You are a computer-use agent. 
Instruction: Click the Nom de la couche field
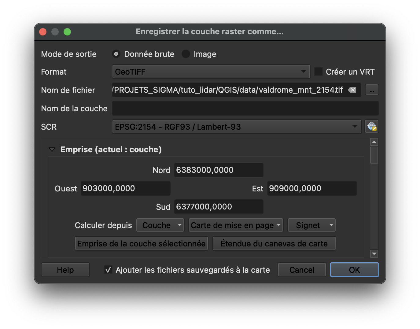[245, 109]
